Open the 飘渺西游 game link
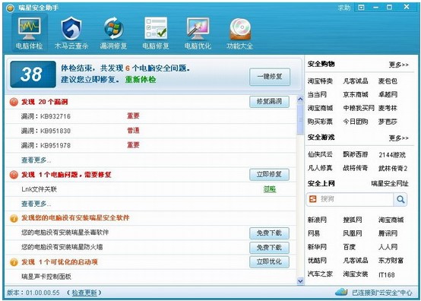Screen dimensions: 421x301 point(356,154)
